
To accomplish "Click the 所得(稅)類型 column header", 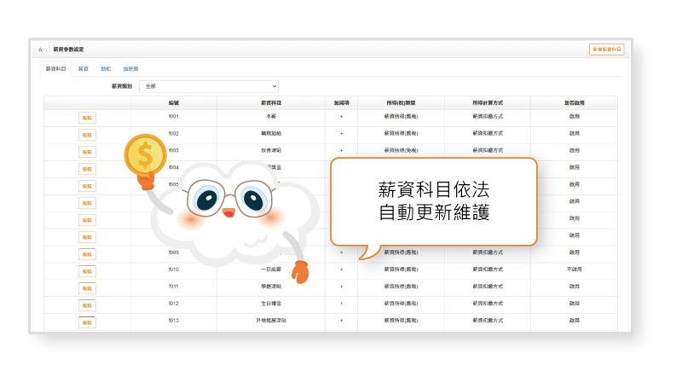I will point(401,103).
